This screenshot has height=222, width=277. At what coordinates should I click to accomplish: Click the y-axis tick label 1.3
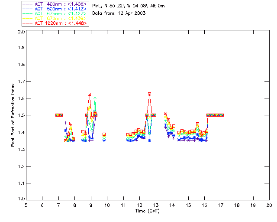21,149
